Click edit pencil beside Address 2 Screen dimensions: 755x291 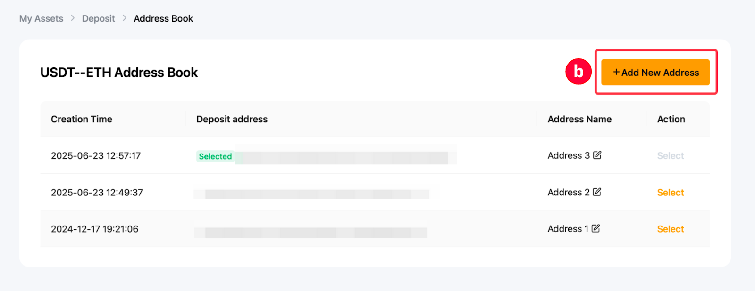[x=597, y=192]
